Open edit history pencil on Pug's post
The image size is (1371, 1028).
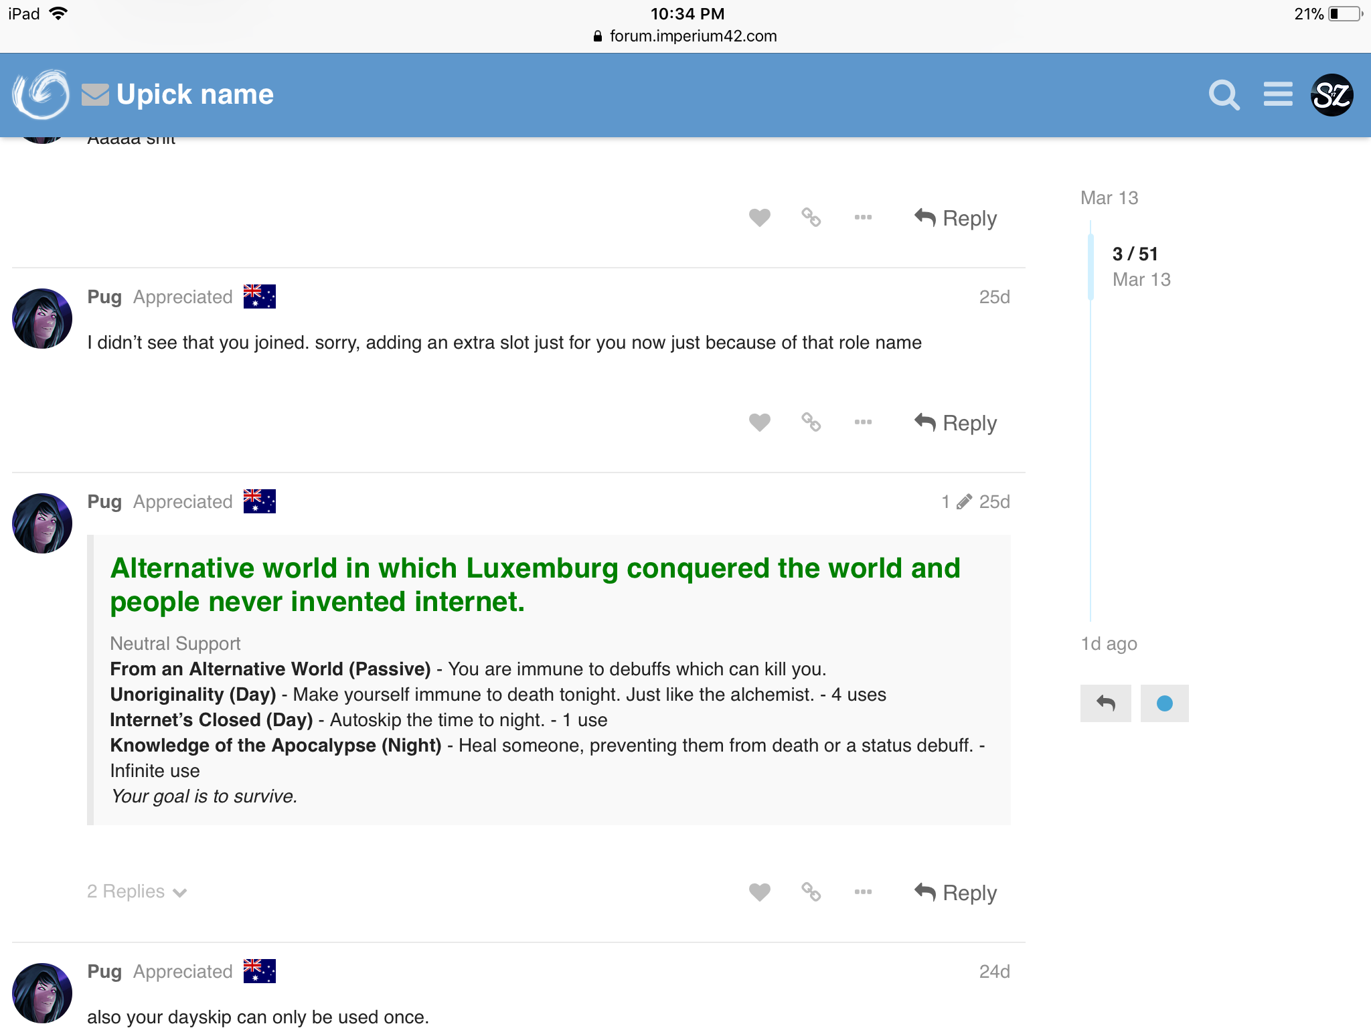click(963, 502)
